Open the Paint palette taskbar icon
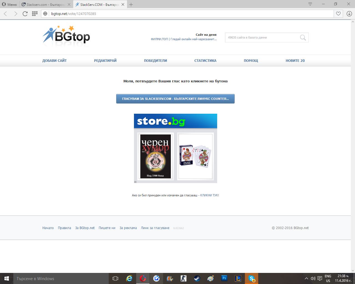Image resolution: width=355 pixels, height=284 pixels. 211,278
